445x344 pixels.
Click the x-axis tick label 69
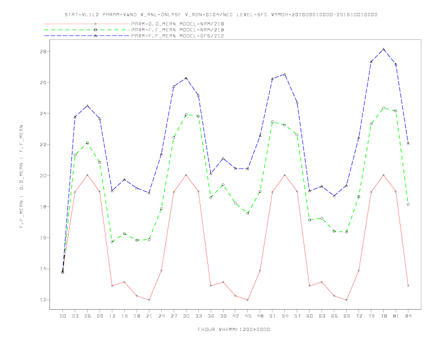[347, 316]
